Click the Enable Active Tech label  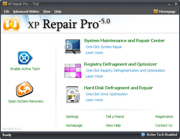click(x=25, y=69)
